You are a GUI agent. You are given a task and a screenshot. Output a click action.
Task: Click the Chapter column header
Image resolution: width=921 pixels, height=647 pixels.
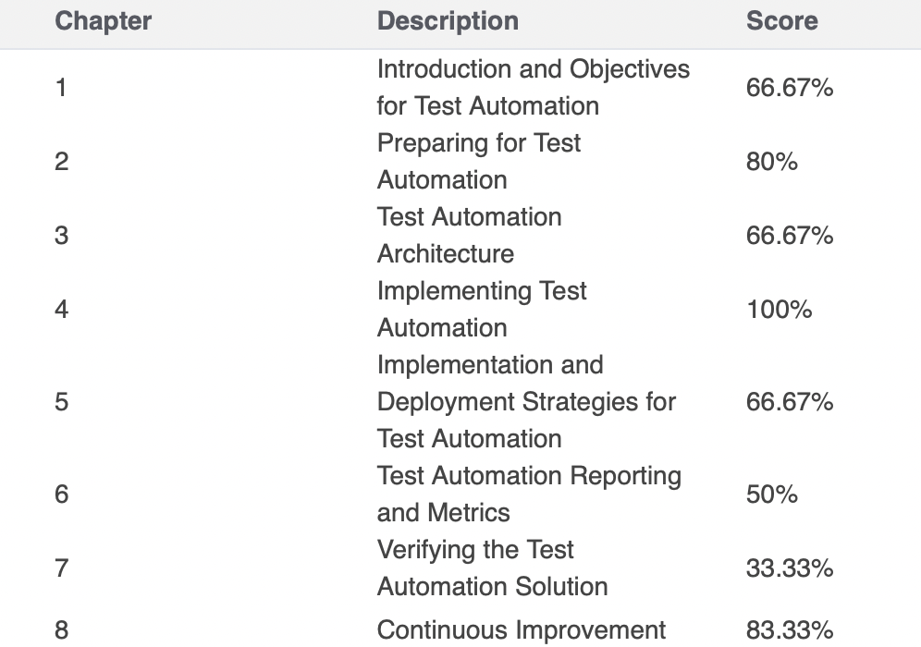[x=103, y=21]
